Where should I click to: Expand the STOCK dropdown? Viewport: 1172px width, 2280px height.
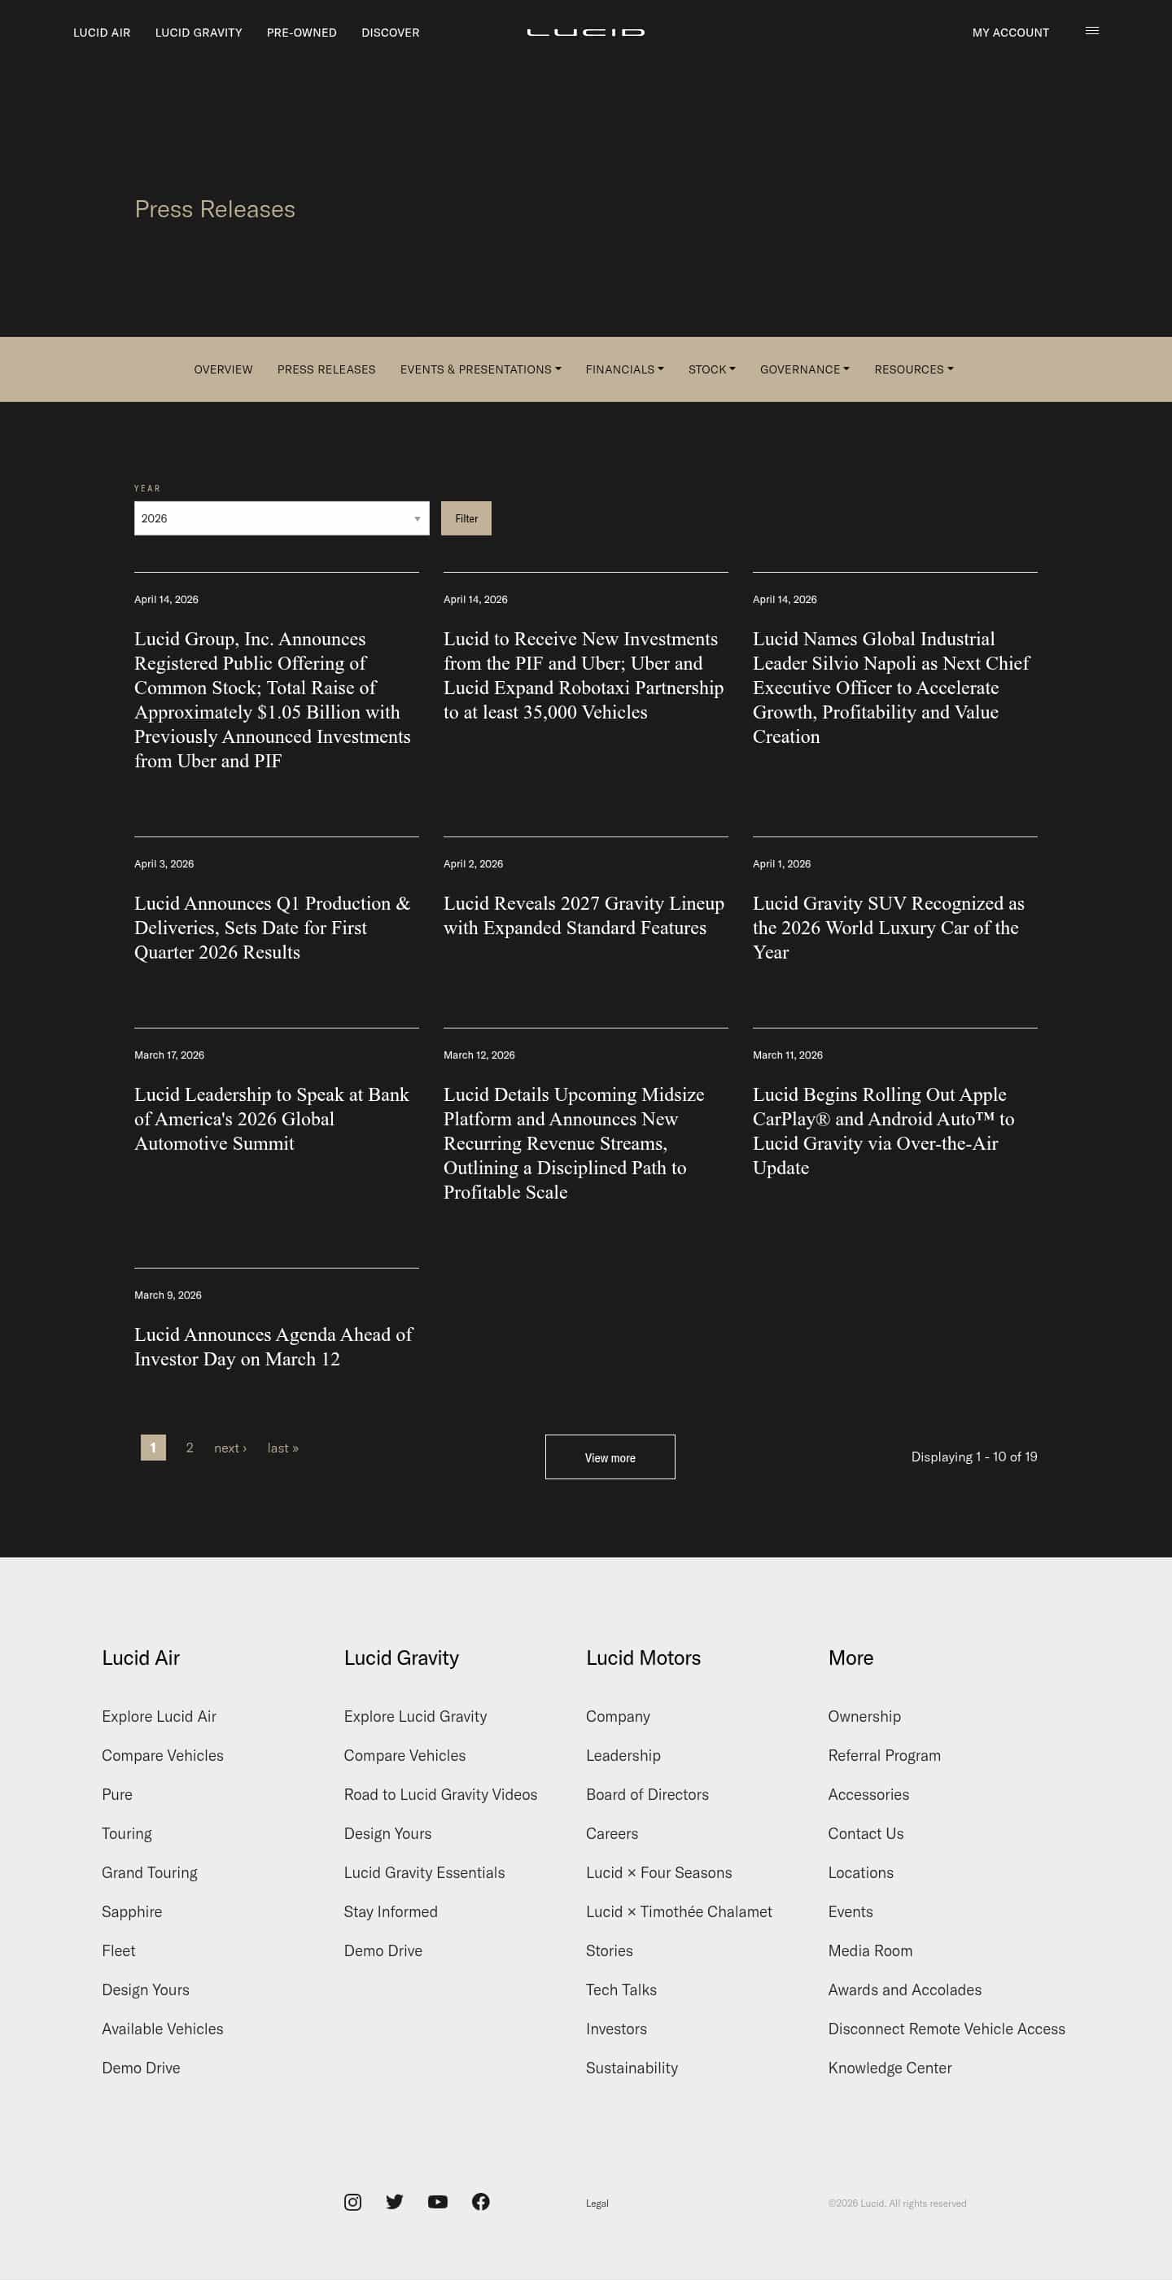(711, 369)
